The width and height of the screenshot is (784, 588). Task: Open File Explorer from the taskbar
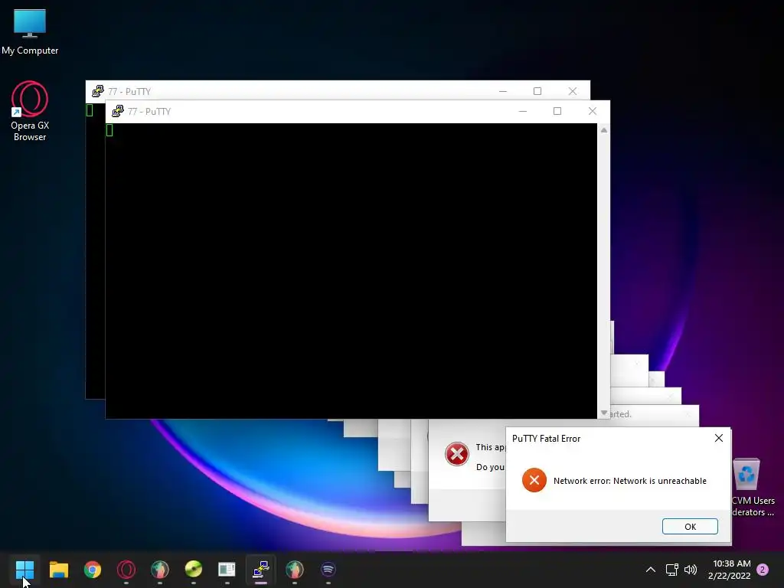point(58,570)
